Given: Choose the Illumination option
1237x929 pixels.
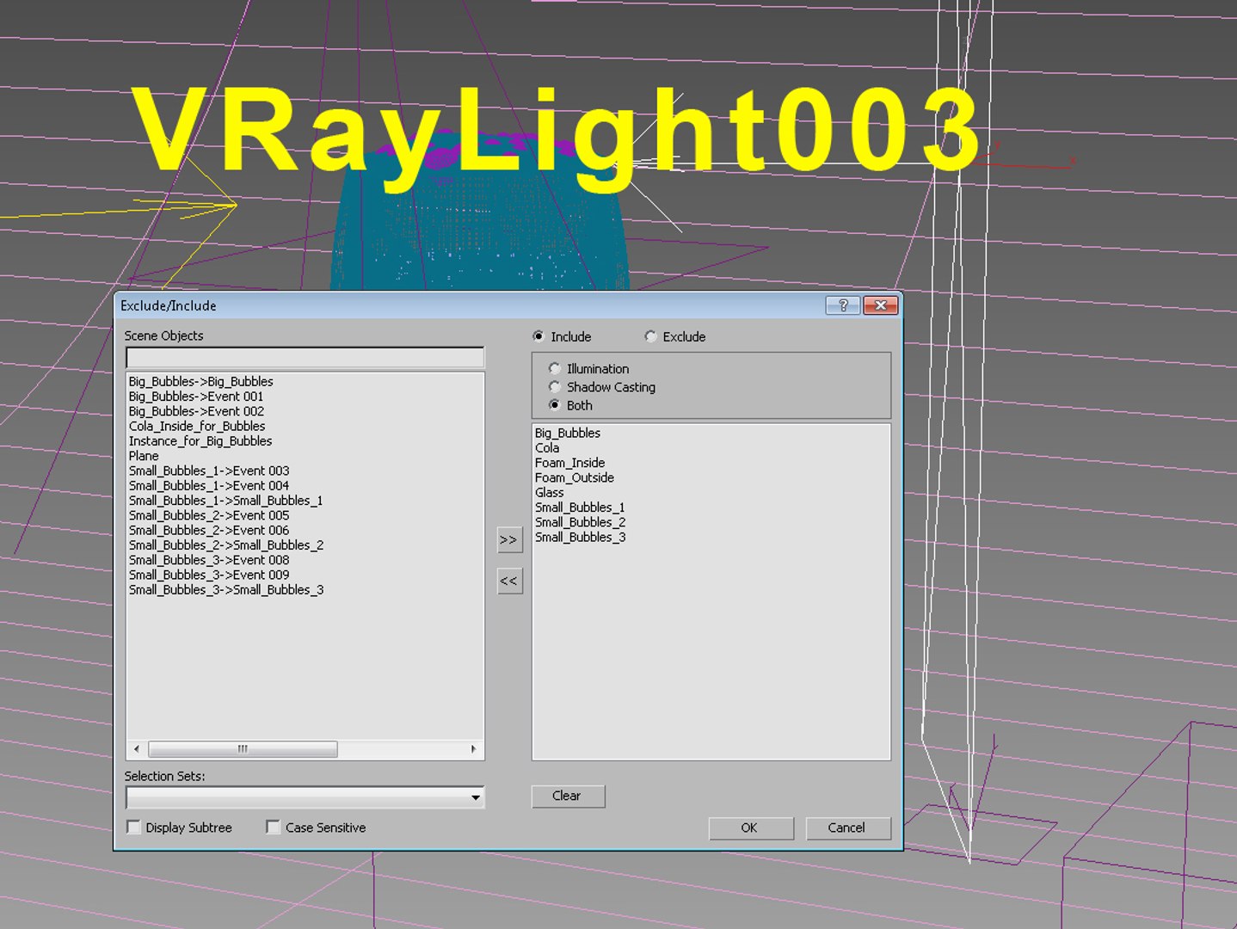Looking at the screenshot, I should coord(555,368).
